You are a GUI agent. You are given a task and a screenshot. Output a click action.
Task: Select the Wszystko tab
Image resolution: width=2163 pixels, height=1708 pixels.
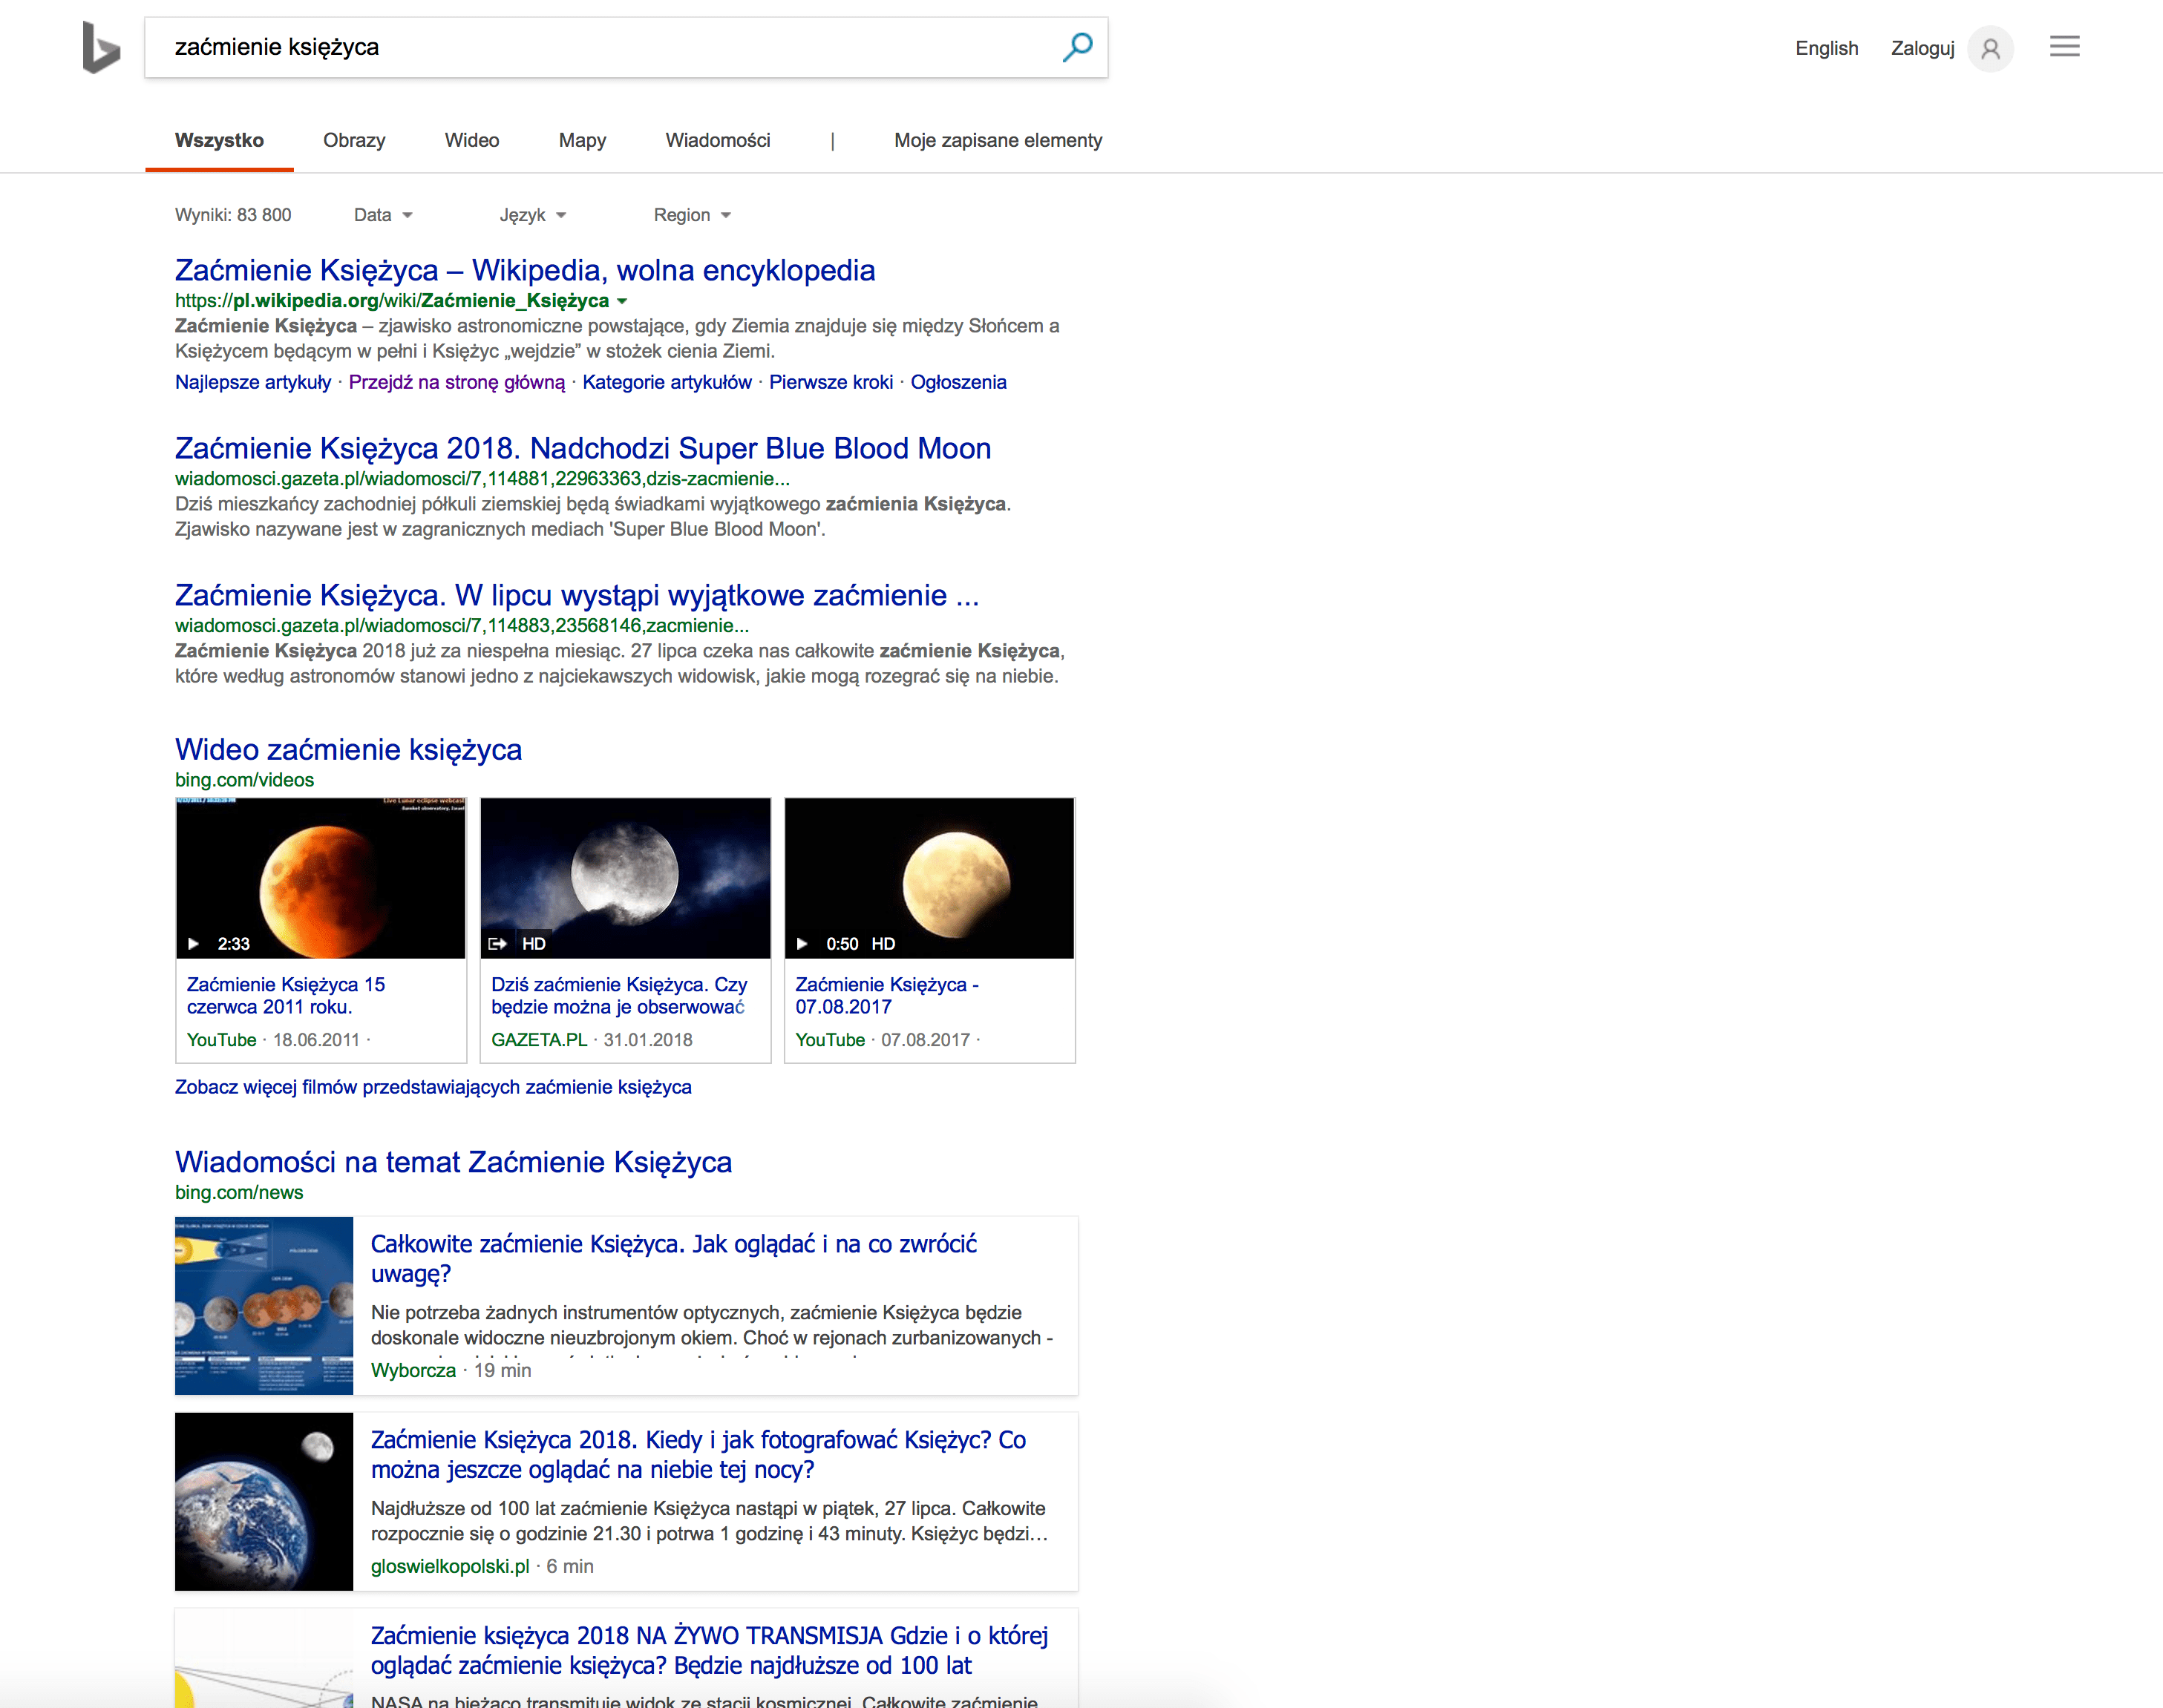click(219, 140)
